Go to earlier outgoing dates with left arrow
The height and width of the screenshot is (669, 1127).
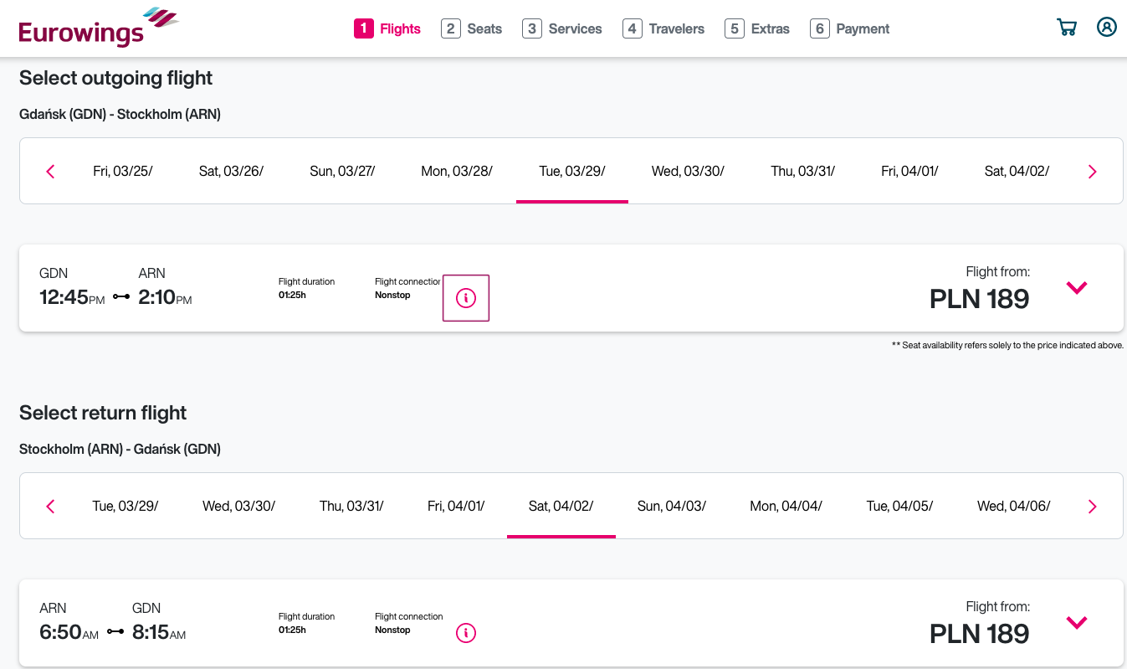50,172
